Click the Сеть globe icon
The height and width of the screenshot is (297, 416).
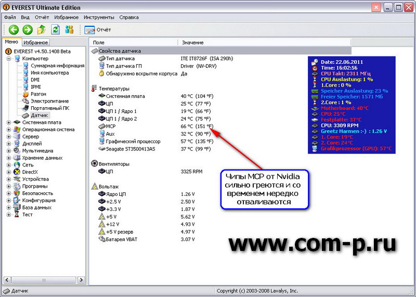(x=17, y=165)
